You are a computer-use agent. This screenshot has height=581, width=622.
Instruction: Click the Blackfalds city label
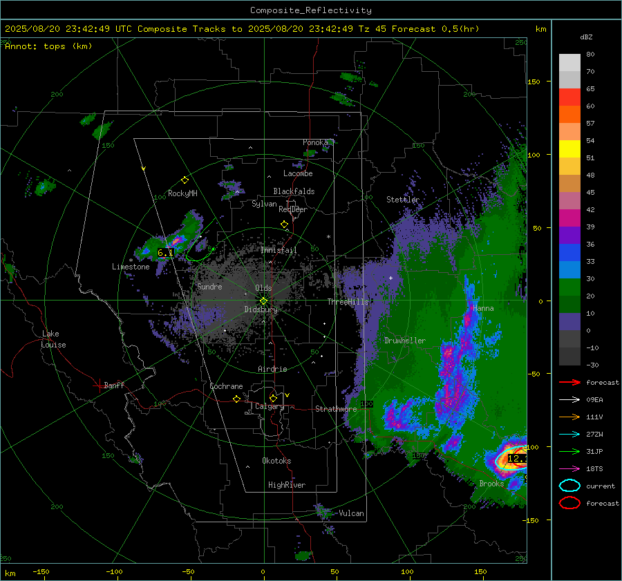(x=294, y=191)
